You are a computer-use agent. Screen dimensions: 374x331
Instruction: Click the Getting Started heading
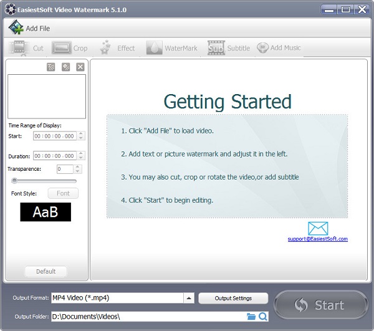pos(228,102)
